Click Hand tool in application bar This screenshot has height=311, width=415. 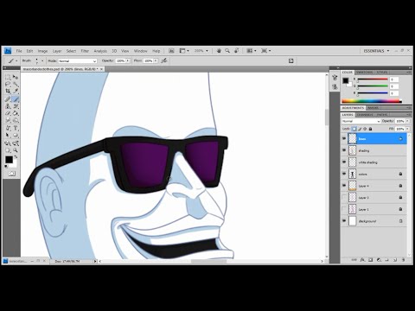[219, 51]
